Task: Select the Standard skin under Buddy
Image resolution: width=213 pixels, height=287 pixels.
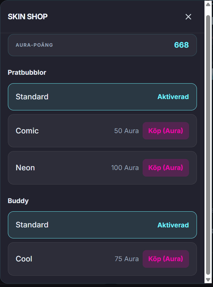Action: pyautogui.click(x=102, y=225)
